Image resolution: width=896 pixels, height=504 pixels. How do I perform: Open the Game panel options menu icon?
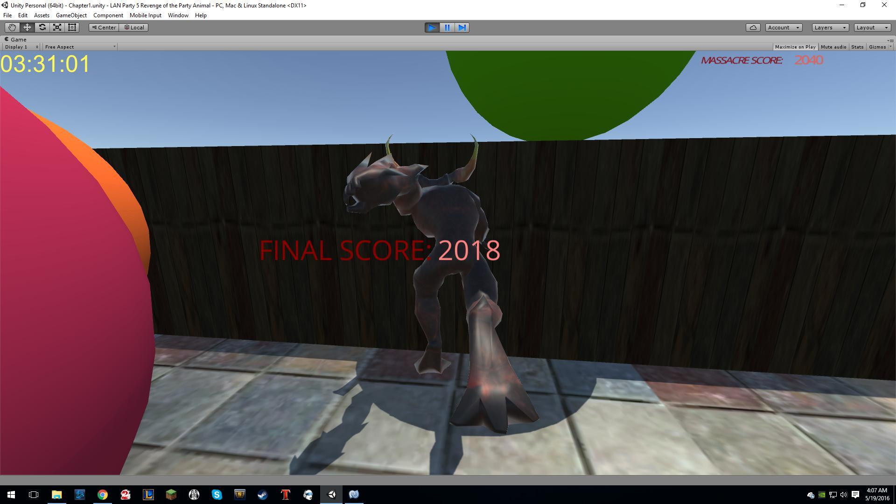coord(891,40)
